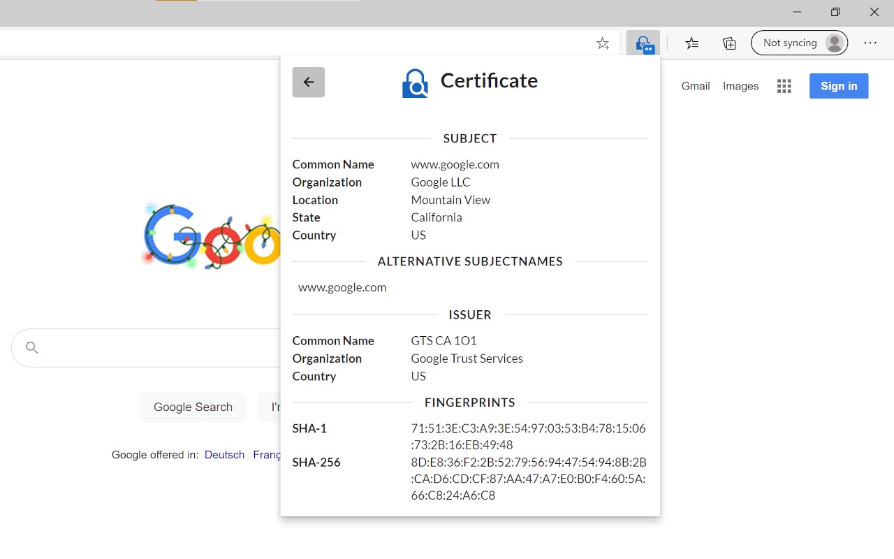Viewport: 894px width, 559px height.
Task: Click the Location label in Subject
Action: [x=315, y=200]
